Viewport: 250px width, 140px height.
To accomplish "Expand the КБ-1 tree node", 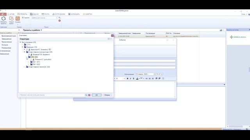I will [29, 62].
